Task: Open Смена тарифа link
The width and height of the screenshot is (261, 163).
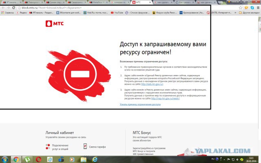Action: pos(97,147)
